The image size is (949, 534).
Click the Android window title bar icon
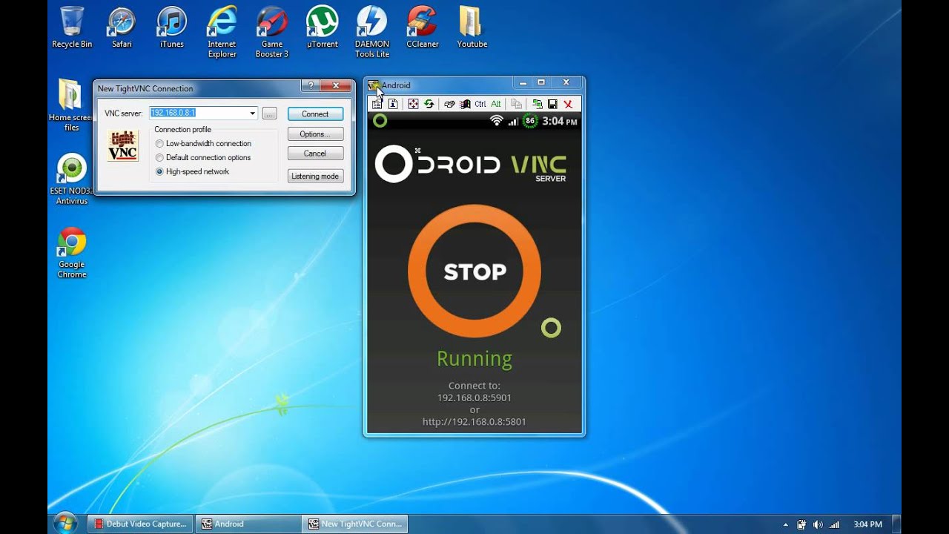pyautogui.click(x=374, y=85)
